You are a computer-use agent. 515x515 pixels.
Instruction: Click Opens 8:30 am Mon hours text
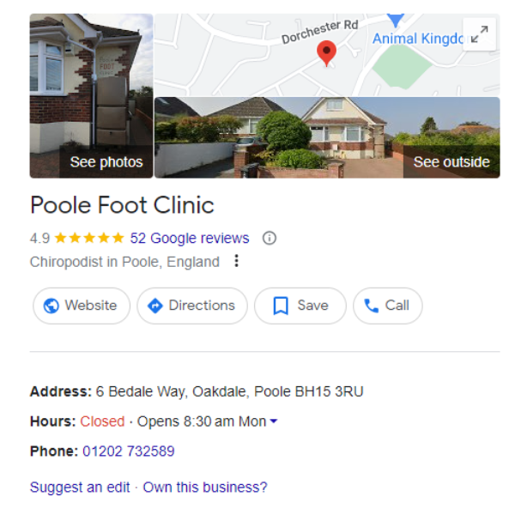[x=202, y=421]
